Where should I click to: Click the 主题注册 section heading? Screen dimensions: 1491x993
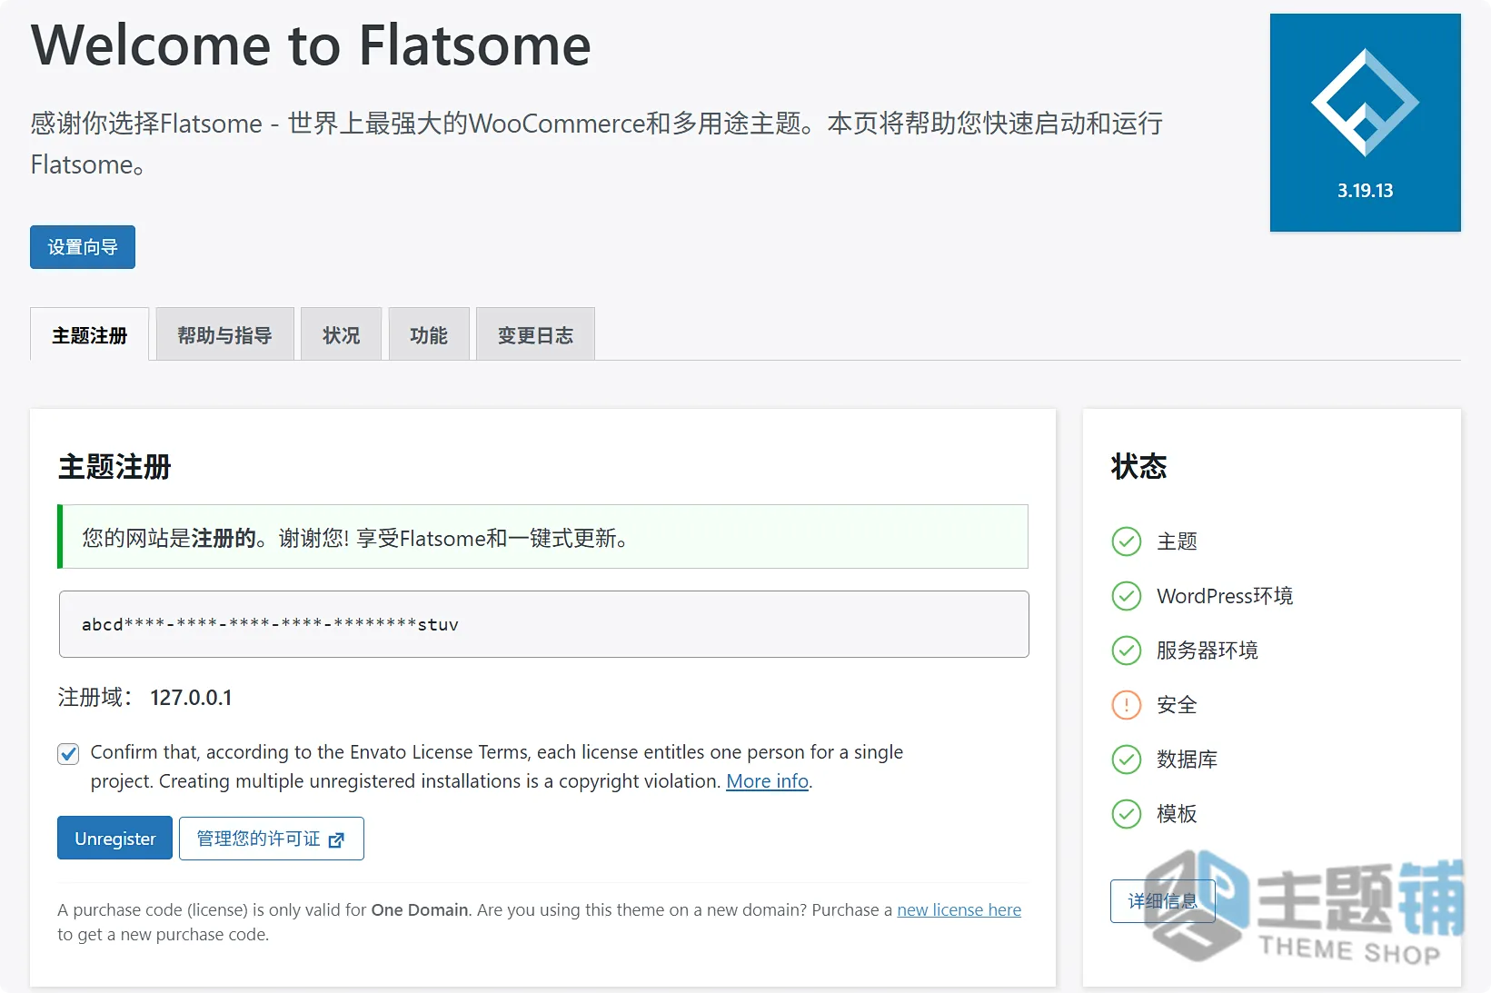(114, 467)
